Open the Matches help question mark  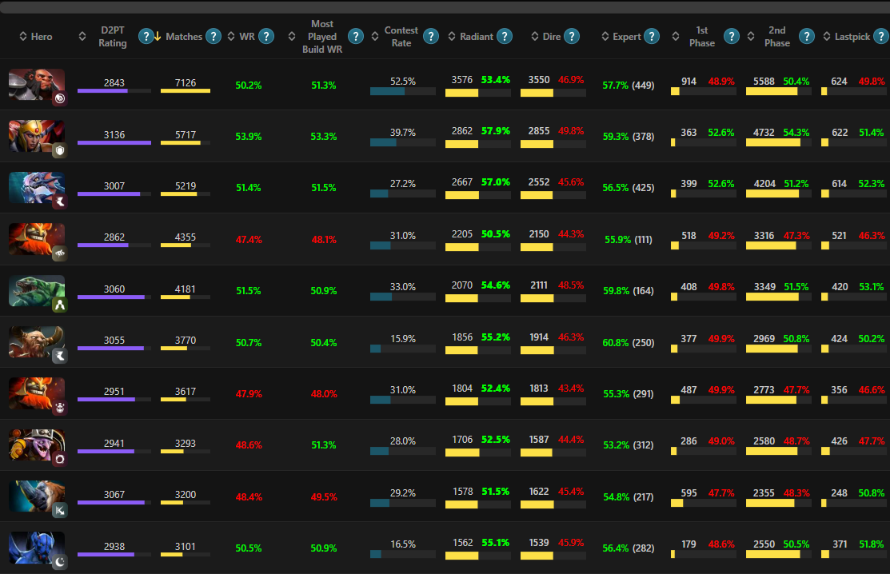coord(214,36)
